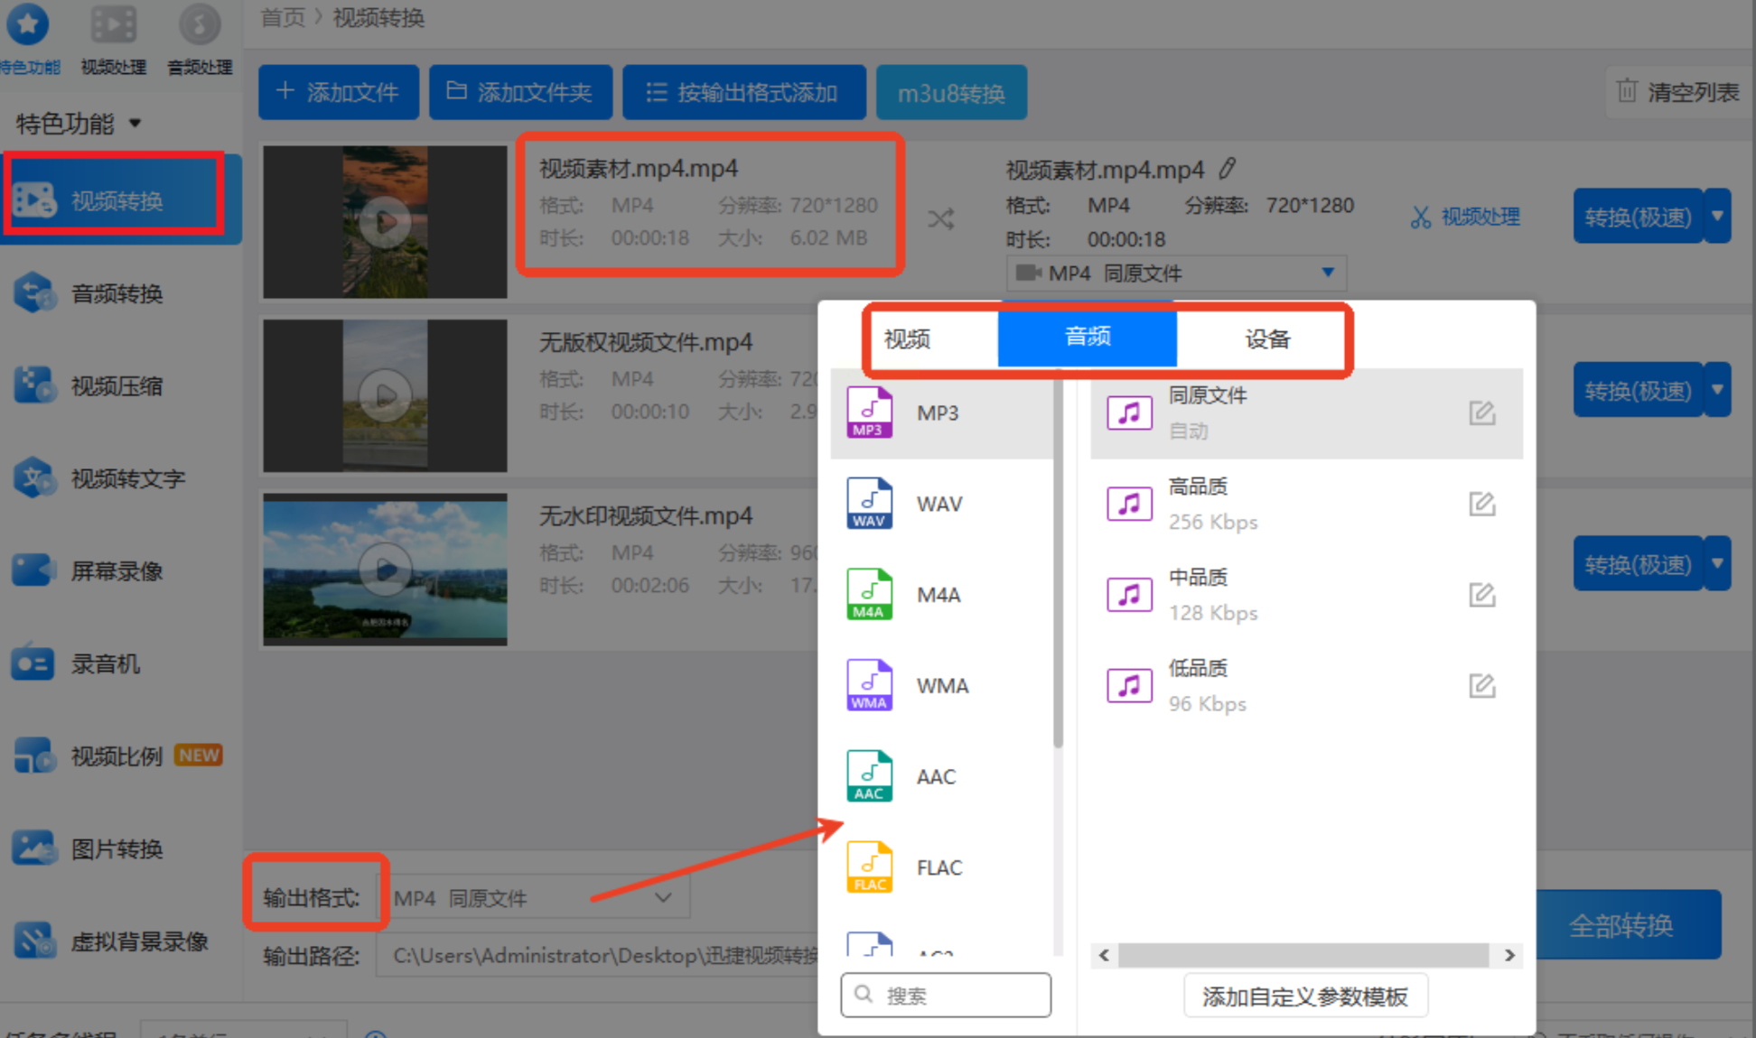Click the 添加文件 button
This screenshot has width=1756, height=1038.
pos(338,92)
